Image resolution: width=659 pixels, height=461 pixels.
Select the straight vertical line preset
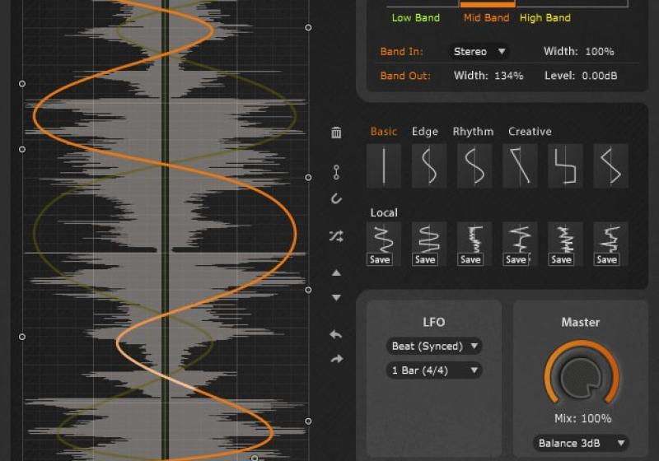coord(384,165)
